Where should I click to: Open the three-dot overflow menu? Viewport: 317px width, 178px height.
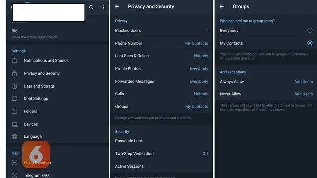104,8
